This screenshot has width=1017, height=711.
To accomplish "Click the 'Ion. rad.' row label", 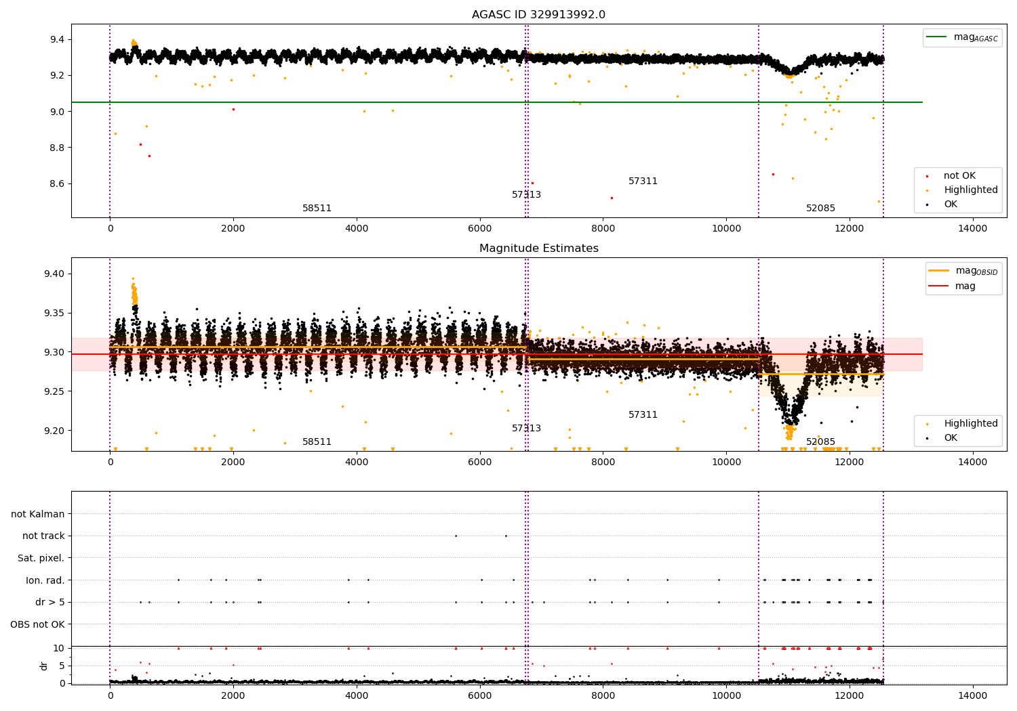I will pos(45,580).
